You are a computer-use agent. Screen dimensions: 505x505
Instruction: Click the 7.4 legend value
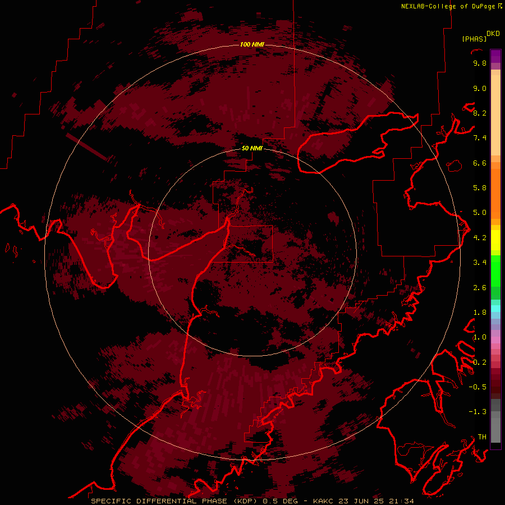(480, 138)
